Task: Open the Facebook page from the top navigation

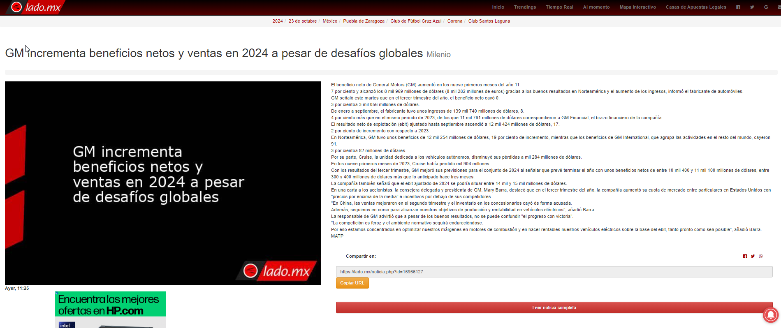Action: coord(738,7)
